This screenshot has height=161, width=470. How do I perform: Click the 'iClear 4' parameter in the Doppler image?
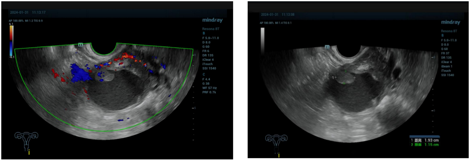click(x=209, y=60)
